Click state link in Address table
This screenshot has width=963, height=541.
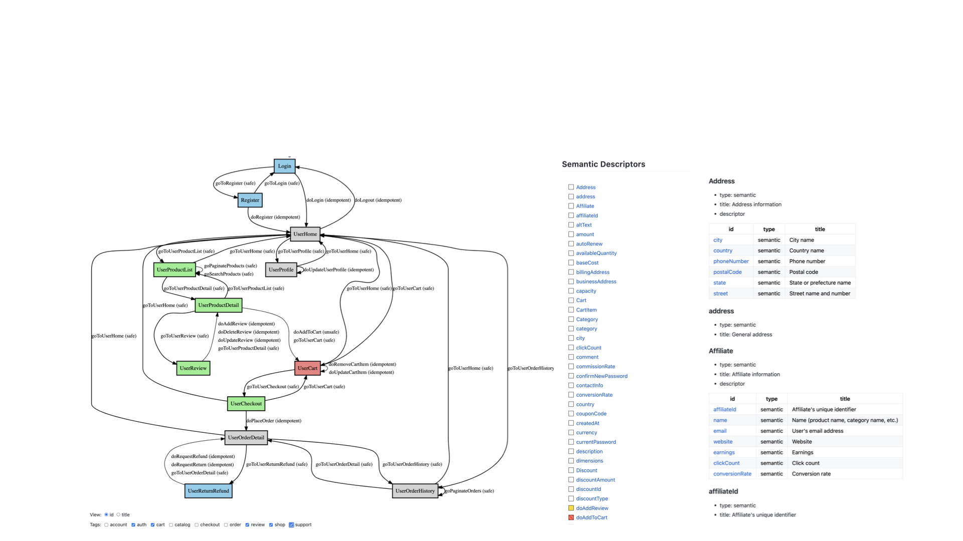pyautogui.click(x=719, y=283)
